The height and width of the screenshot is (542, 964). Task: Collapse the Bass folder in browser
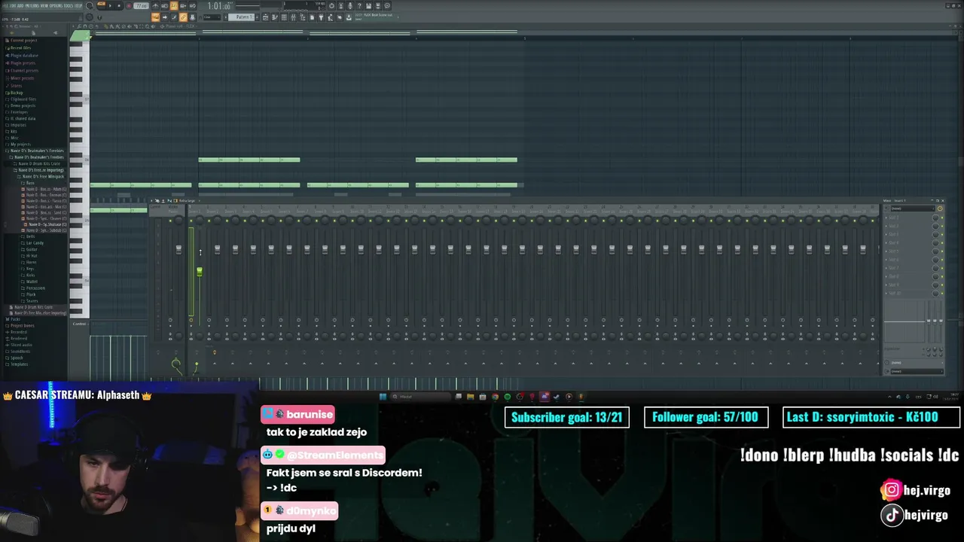(29, 183)
